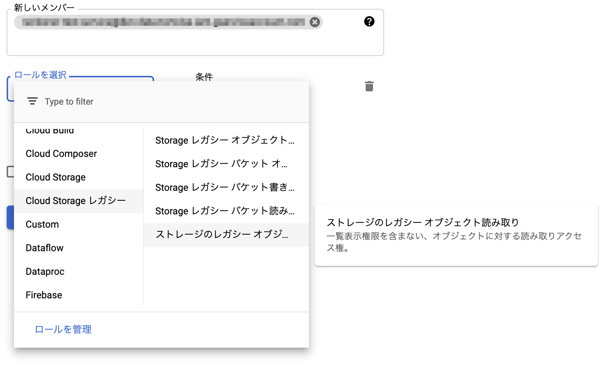Select Cloud Storage category
The height and width of the screenshot is (372, 606).
coord(79,177)
